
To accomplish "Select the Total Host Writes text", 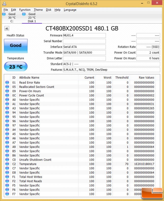I will coord(31,177).
